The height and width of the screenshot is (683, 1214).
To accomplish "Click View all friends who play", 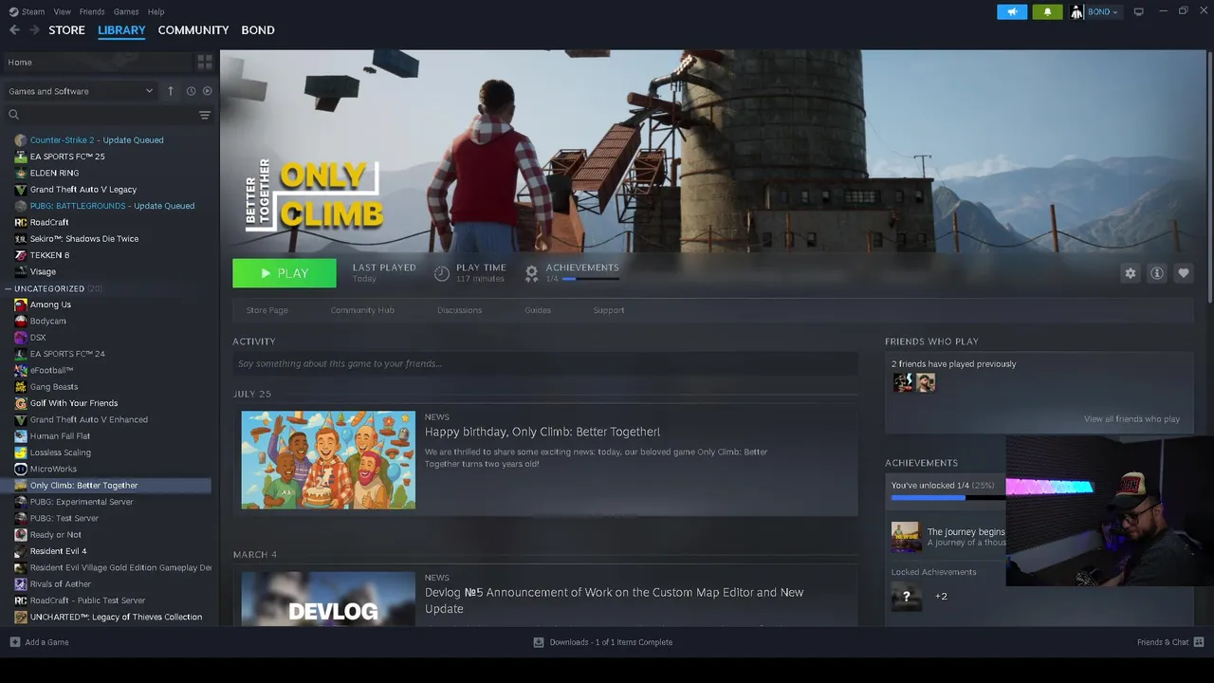I will (x=1131, y=419).
